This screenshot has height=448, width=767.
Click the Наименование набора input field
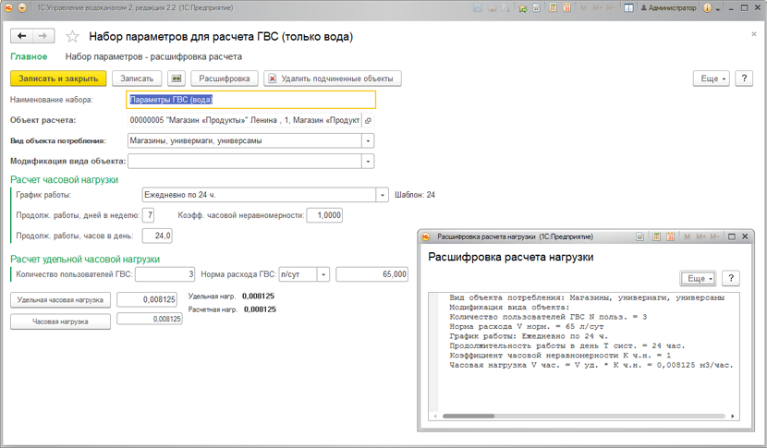click(x=250, y=100)
